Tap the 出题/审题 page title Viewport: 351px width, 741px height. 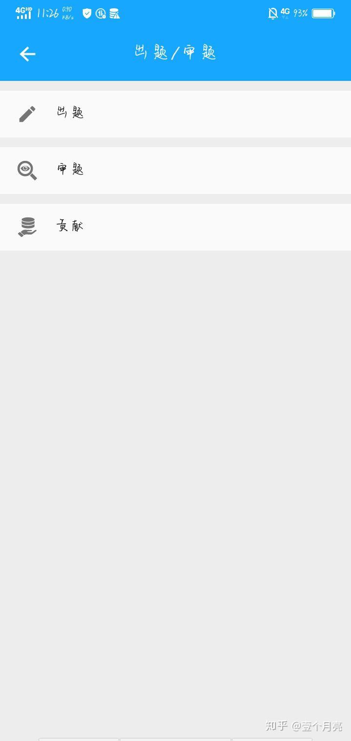coord(175,52)
